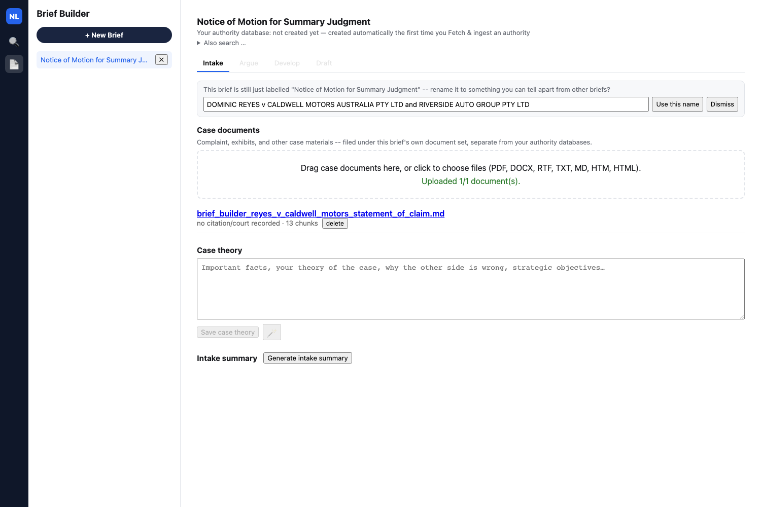The height and width of the screenshot is (507, 761).
Task: Open the document Brief Builder sidebar icon
Action: coord(14,64)
